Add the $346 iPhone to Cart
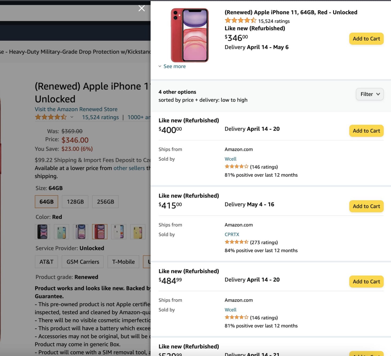The height and width of the screenshot is (356, 391). 366,38
